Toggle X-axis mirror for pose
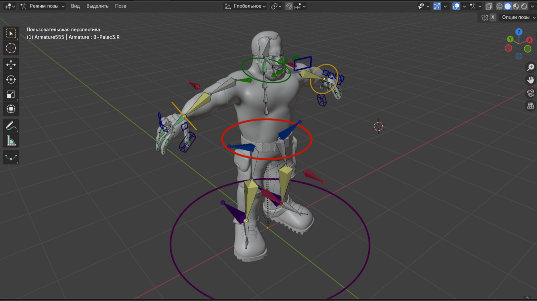This screenshot has height=301, width=537. click(493, 17)
